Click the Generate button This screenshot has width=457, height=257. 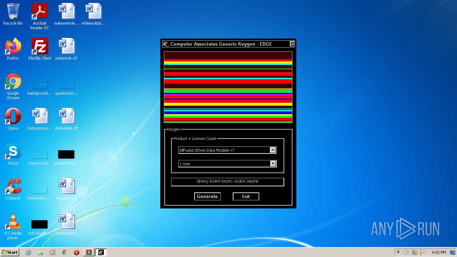pos(207,196)
